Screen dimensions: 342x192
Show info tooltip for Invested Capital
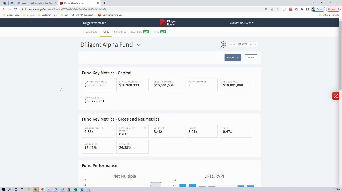pos(173,82)
